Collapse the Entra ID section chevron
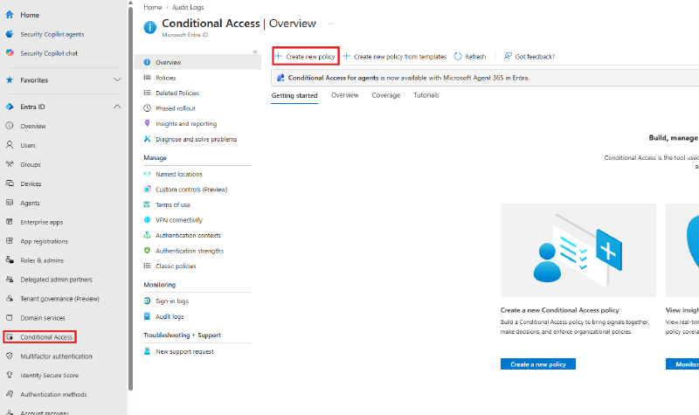 117,107
